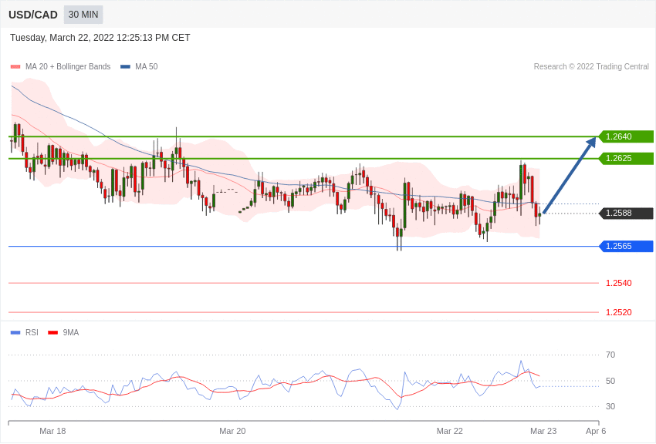Toggle the RSI legend entry
The image size is (656, 444).
(24, 332)
